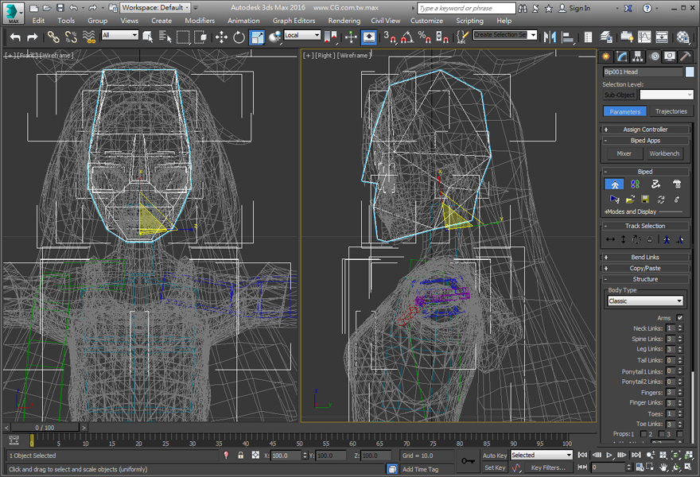700x477 pixels.
Task: Enable Biped Motion Flow Mode
Action: pyautogui.click(x=655, y=184)
